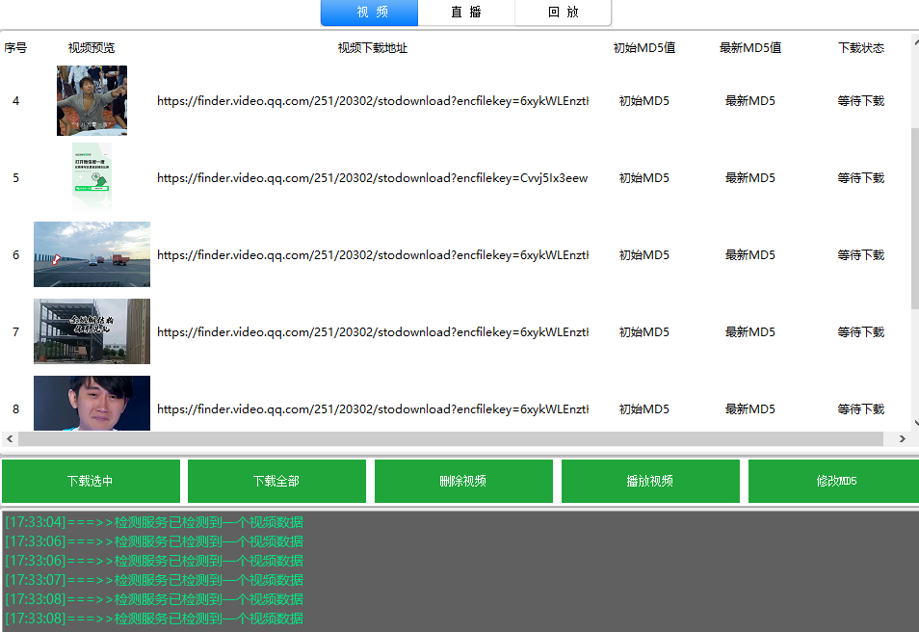This screenshot has width=919, height=632.
Task: Click the thumbnail preview in row 7
Action: 92,331
